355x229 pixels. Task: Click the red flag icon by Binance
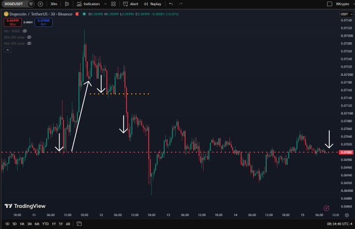point(77,14)
